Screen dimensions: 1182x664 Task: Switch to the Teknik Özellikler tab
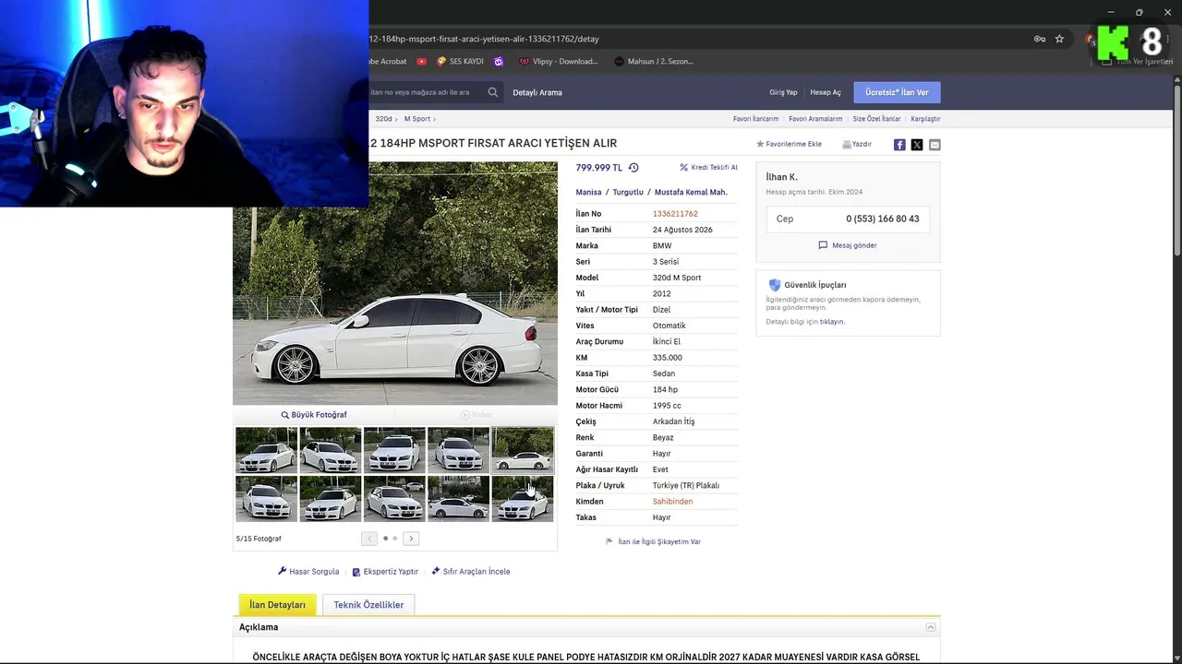click(368, 605)
